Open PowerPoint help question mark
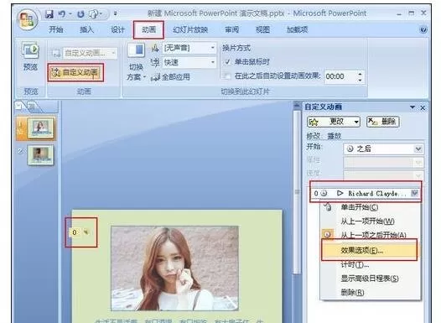This screenshot has height=323, width=441. [x=423, y=29]
